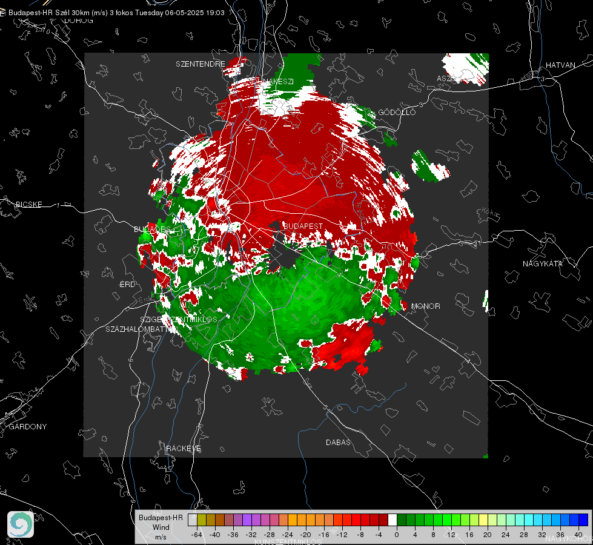Pick the light grey swatch at legend's left end
The image size is (593, 545).
pyautogui.click(x=193, y=520)
